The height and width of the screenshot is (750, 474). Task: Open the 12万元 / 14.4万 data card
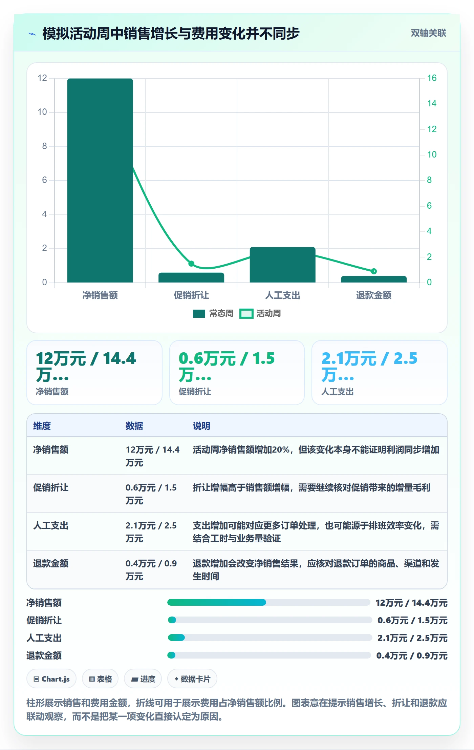tap(94, 373)
